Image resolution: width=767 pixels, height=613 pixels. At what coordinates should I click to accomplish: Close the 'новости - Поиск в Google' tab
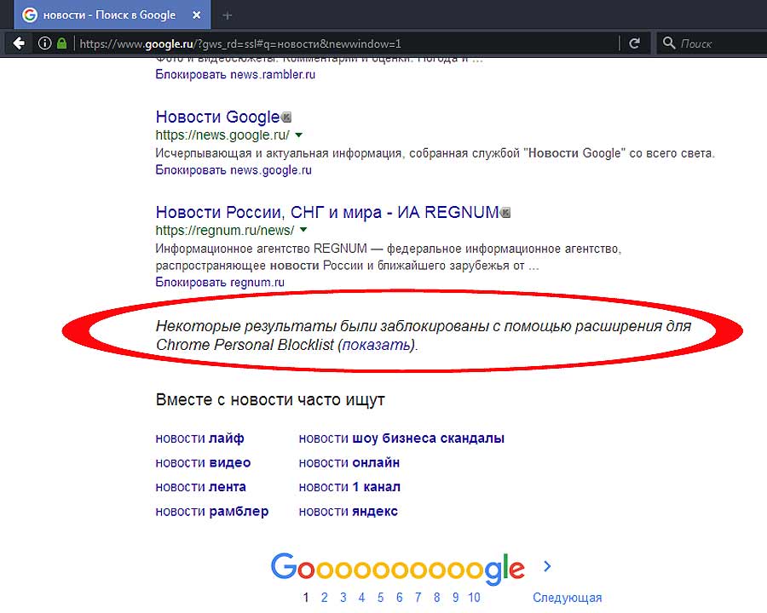[197, 15]
